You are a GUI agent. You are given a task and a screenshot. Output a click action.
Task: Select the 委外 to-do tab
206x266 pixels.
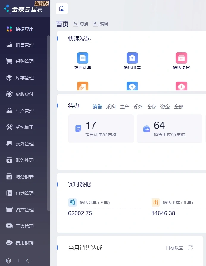point(138,107)
